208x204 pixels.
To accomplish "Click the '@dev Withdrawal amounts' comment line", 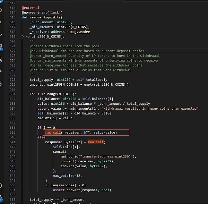I will (87, 51).
